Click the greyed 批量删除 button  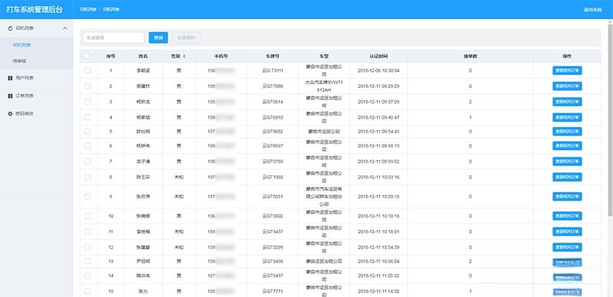pyautogui.click(x=186, y=38)
